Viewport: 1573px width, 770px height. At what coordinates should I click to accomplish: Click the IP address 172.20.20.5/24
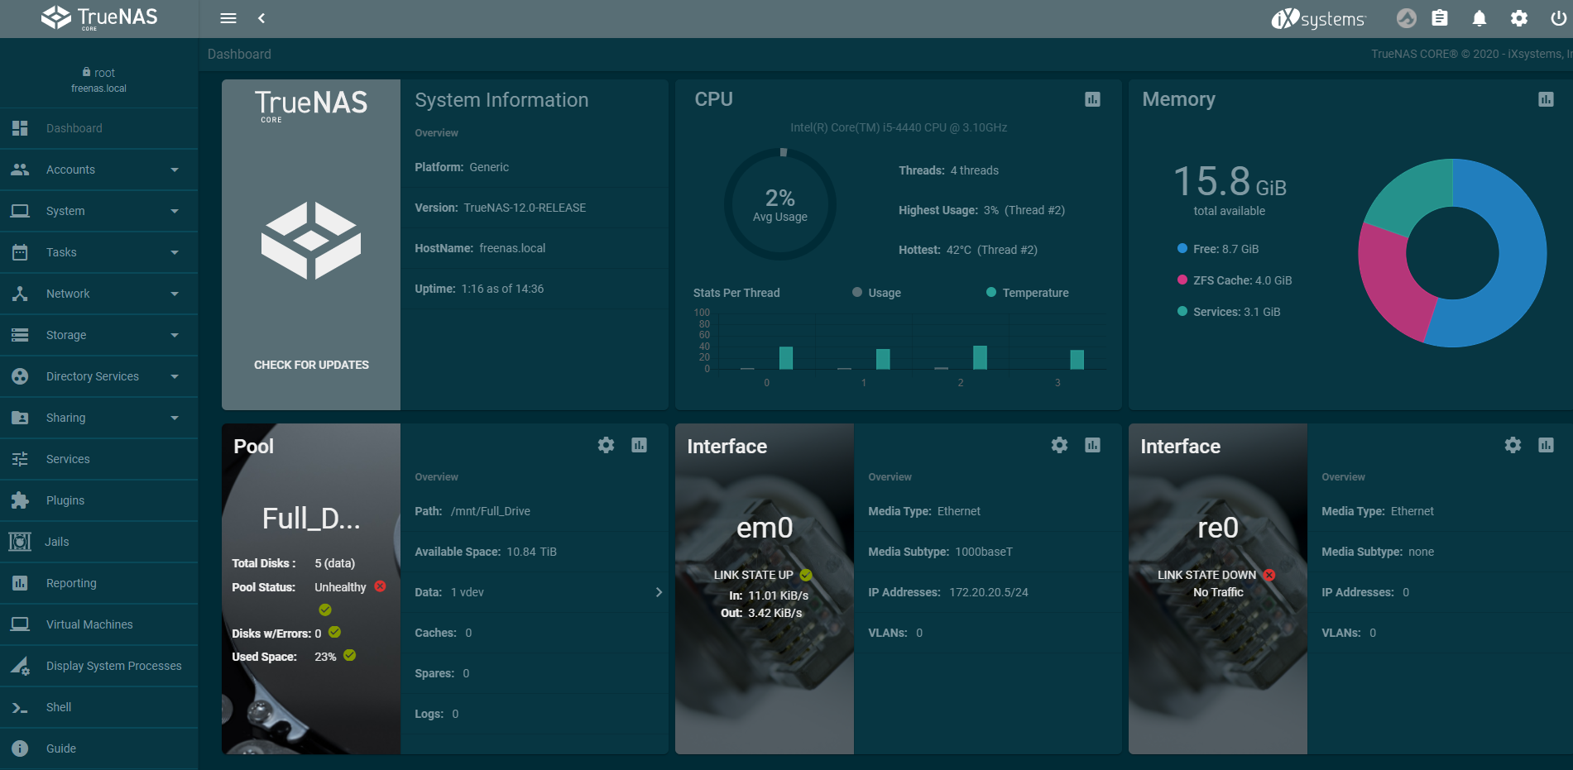(x=989, y=592)
